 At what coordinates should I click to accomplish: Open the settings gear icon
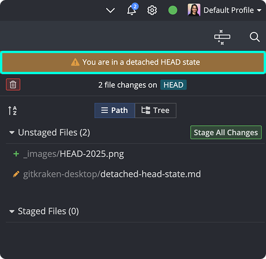pyautogui.click(x=152, y=10)
